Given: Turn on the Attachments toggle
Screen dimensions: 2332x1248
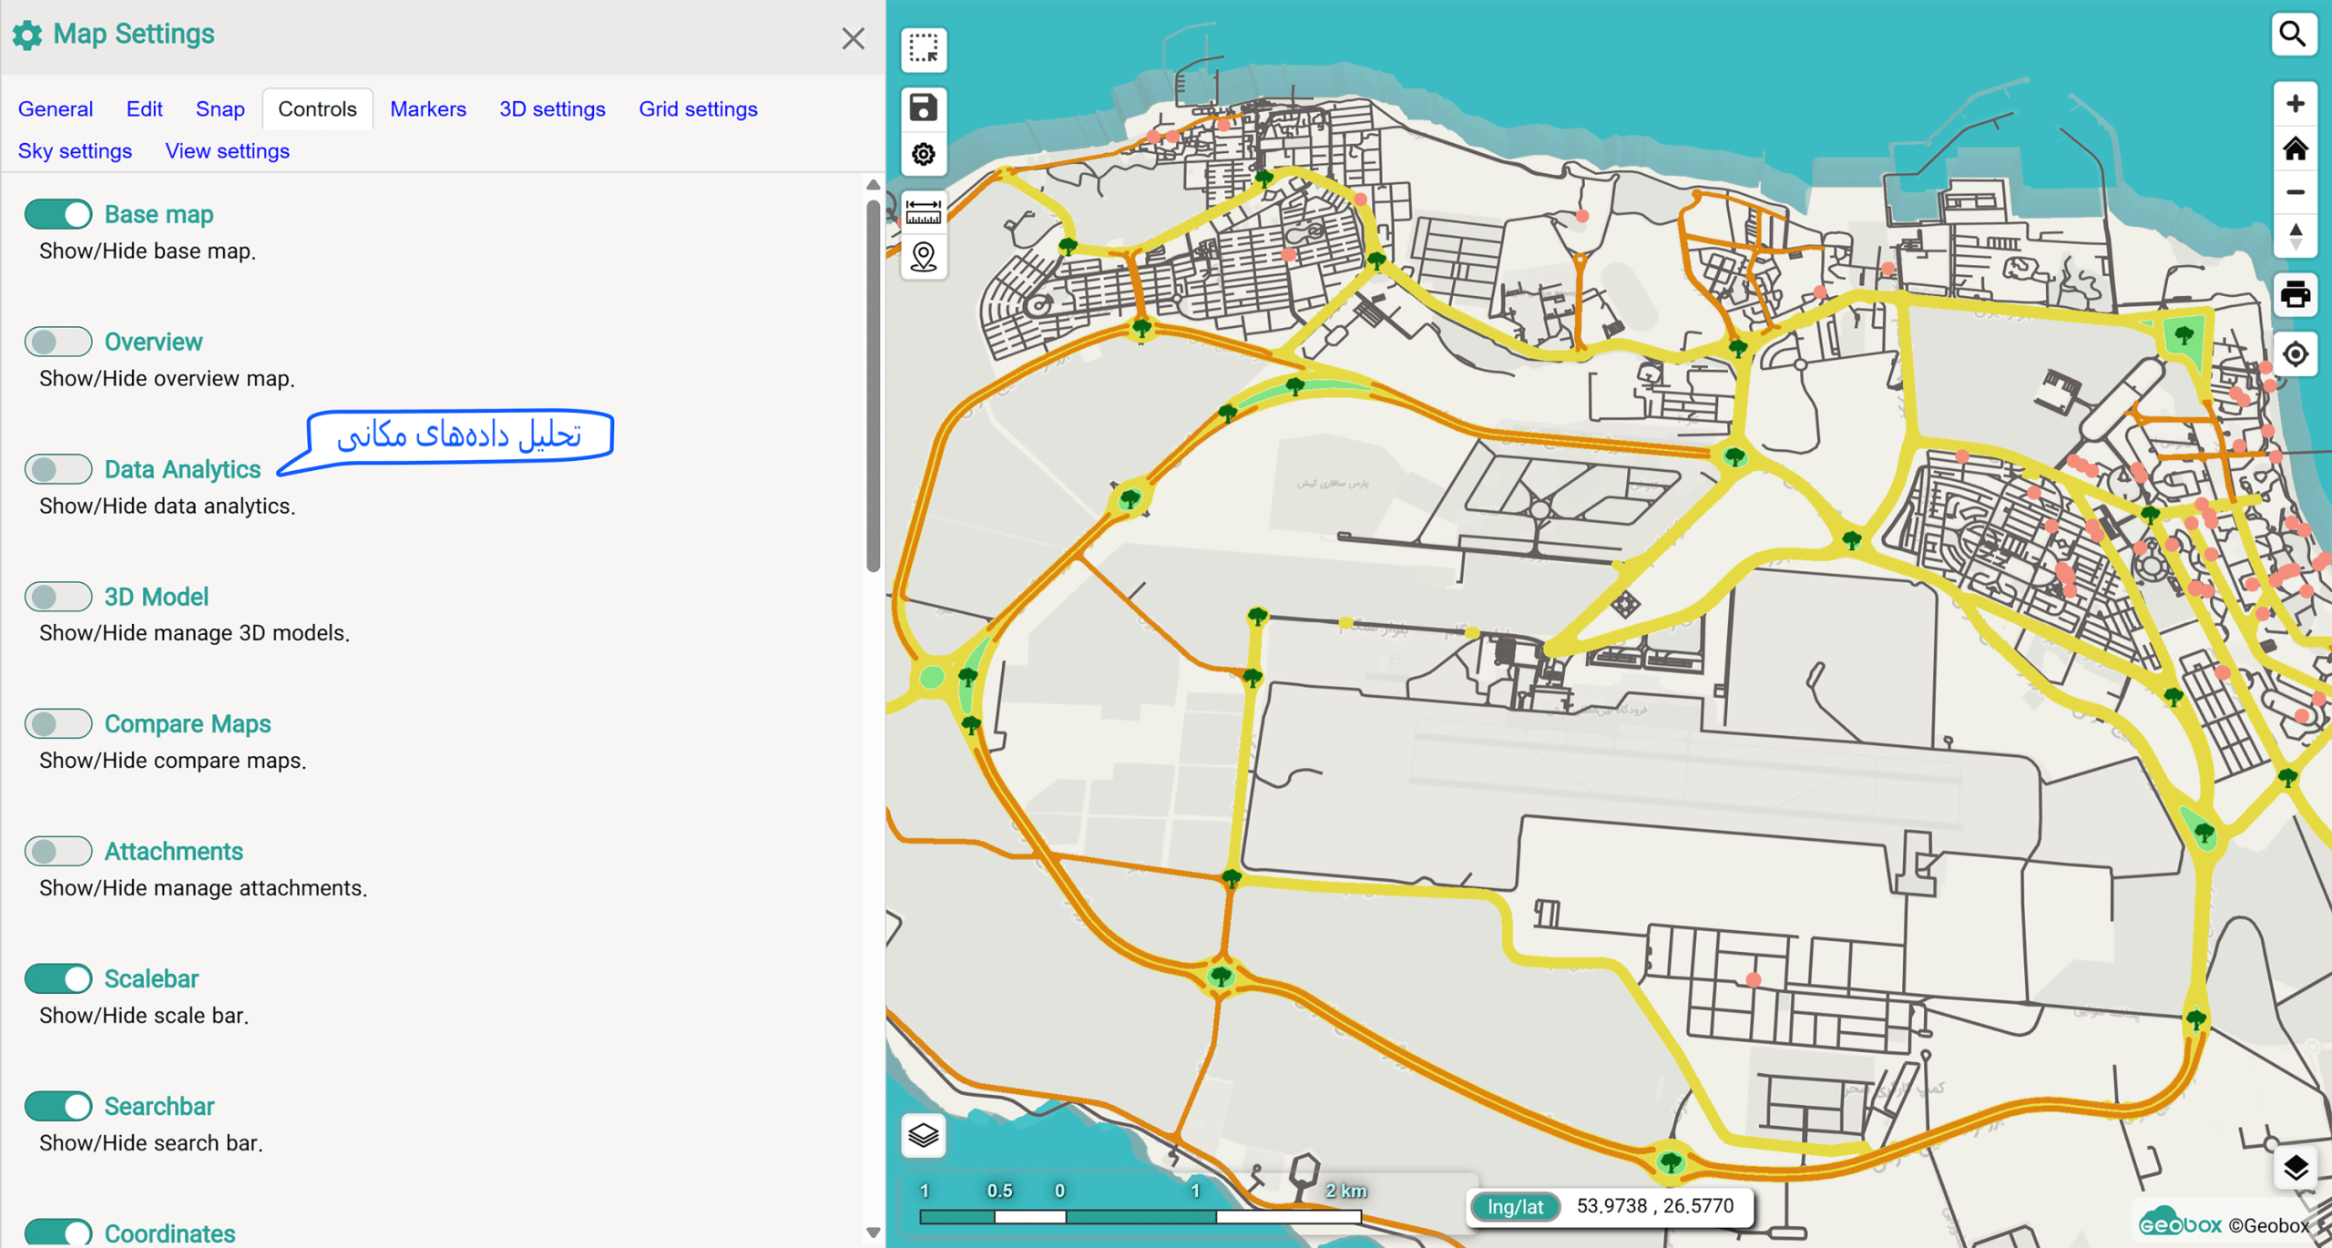Looking at the screenshot, I should click(x=58, y=852).
